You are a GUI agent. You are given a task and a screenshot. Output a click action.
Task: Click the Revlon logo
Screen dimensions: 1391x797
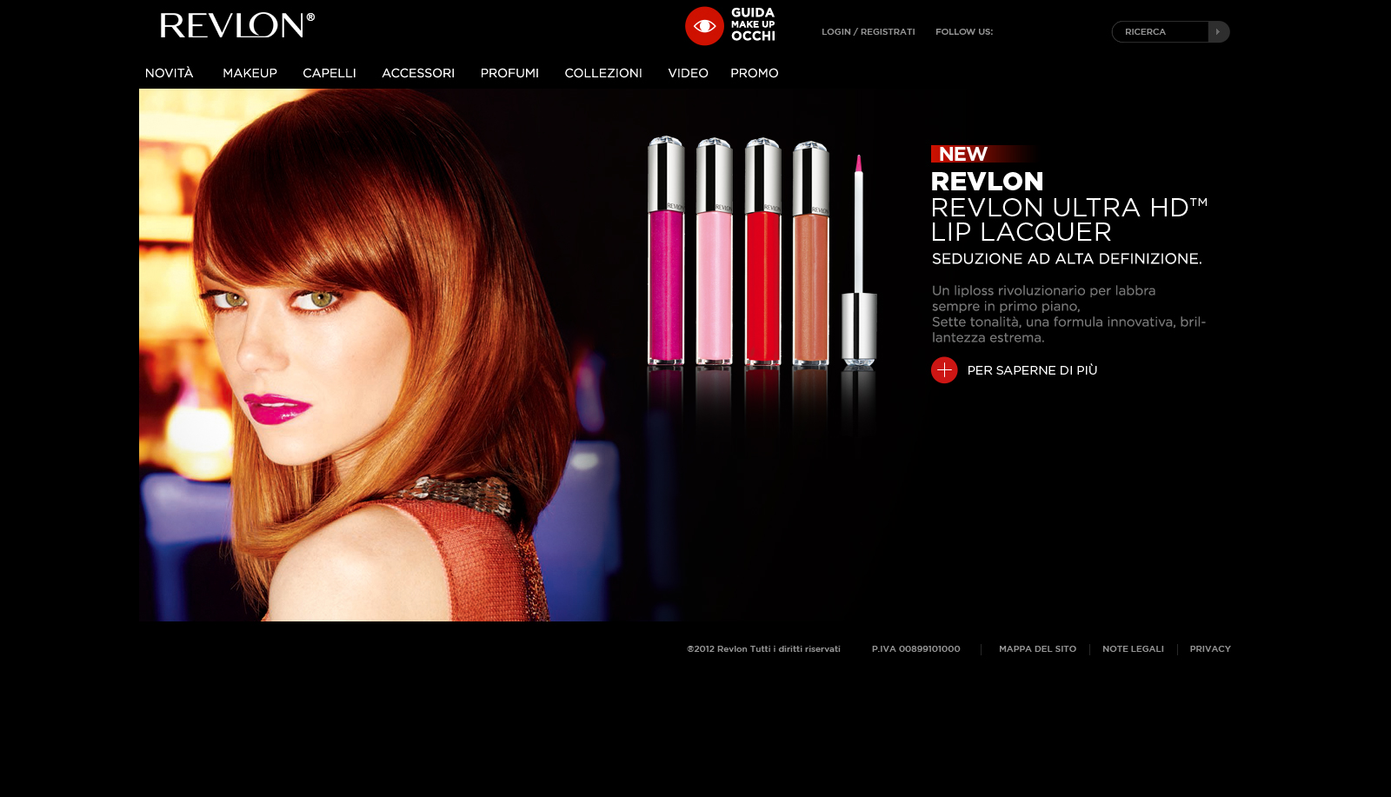[x=237, y=25]
